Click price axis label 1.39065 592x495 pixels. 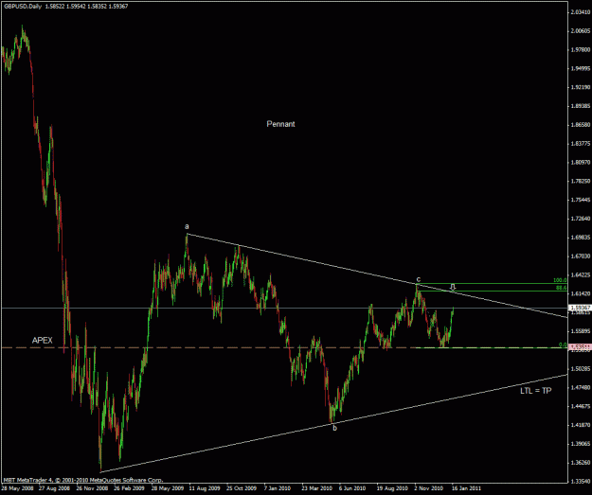pos(580,444)
